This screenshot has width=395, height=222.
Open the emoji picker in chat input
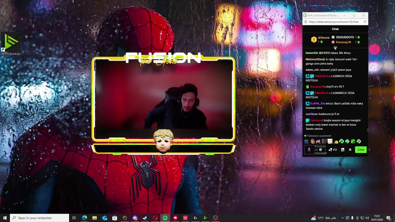pyautogui.click(x=320, y=150)
